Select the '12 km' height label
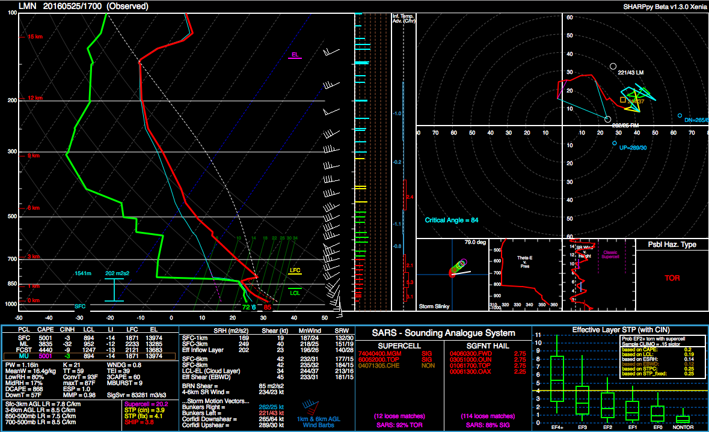This screenshot has height=432, width=709. pos(35,97)
